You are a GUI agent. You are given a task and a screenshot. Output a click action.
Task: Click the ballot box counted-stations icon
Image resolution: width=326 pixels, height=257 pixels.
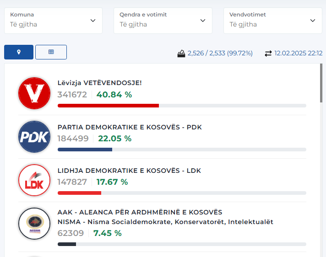[x=181, y=54]
